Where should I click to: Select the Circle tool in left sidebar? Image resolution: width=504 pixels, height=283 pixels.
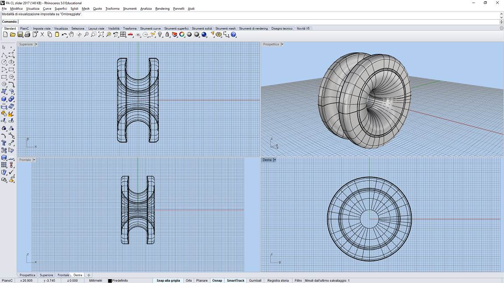point(4,62)
